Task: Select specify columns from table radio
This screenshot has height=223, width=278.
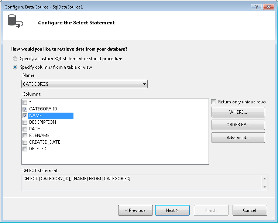Action: pyautogui.click(x=15, y=67)
